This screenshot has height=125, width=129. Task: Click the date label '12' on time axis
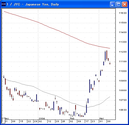tap(50, 121)
